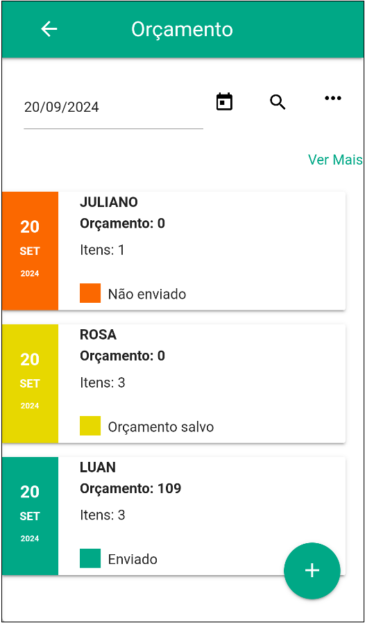Go back using the arrow icon

click(x=49, y=29)
